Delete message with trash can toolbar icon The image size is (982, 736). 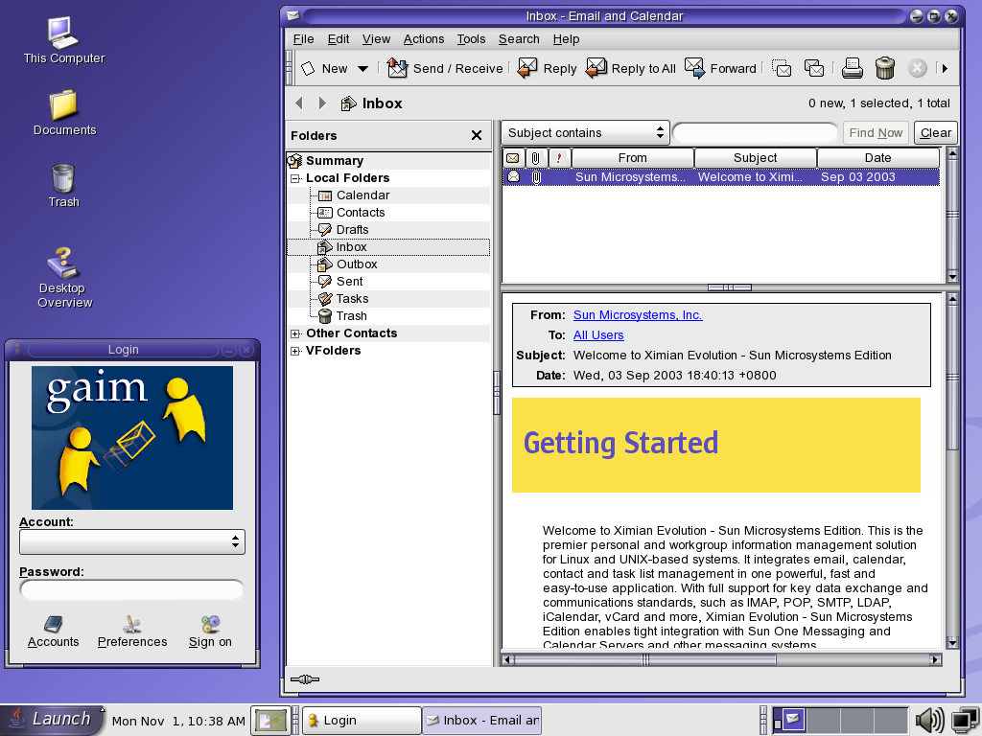pyautogui.click(x=885, y=69)
